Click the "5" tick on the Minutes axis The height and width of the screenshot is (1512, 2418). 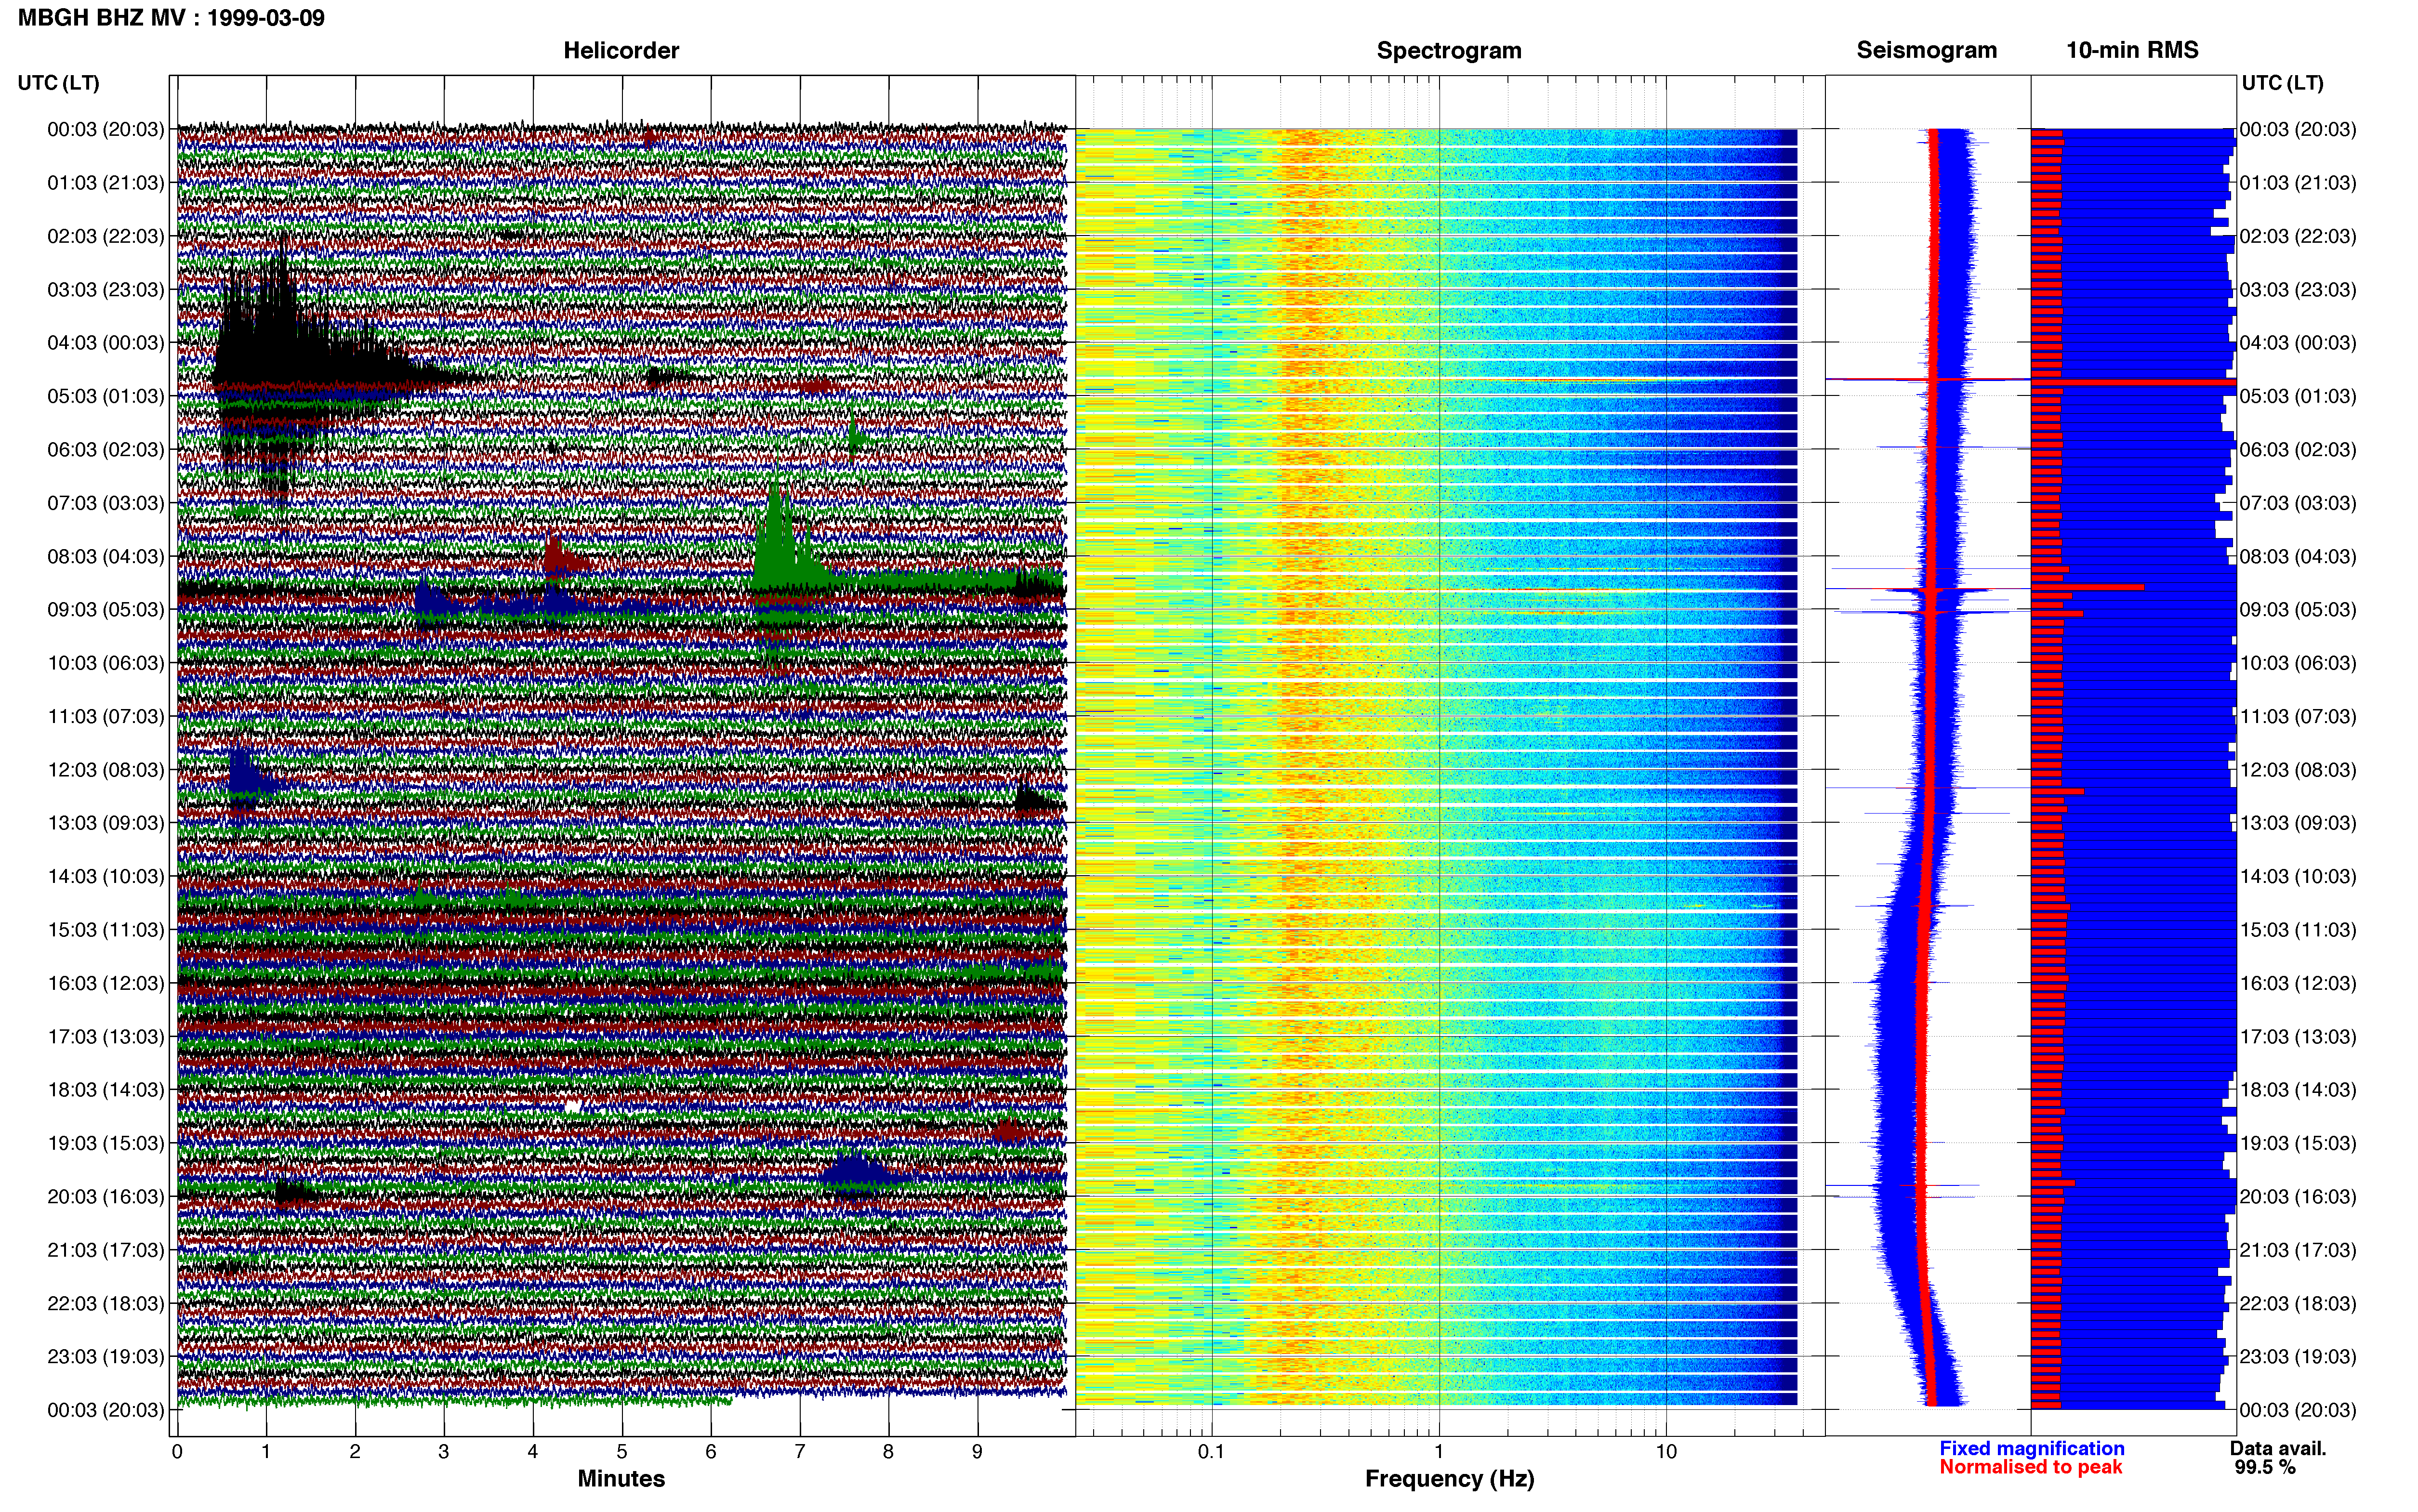tap(622, 1451)
